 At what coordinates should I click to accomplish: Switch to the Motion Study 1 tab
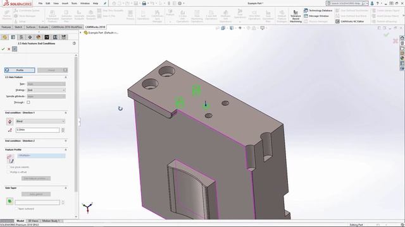(51, 221)
